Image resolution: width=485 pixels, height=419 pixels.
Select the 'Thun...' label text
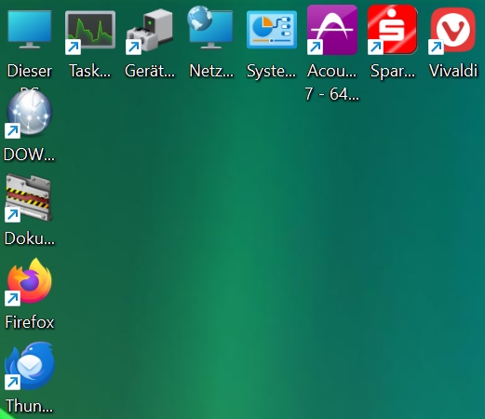30,406
